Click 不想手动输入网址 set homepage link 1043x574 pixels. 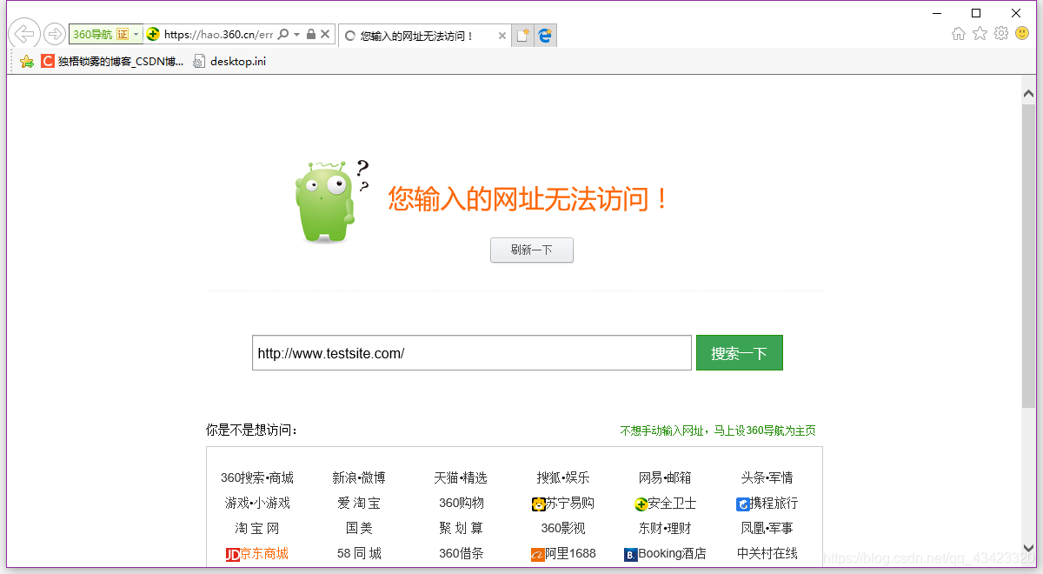[718, 430]
